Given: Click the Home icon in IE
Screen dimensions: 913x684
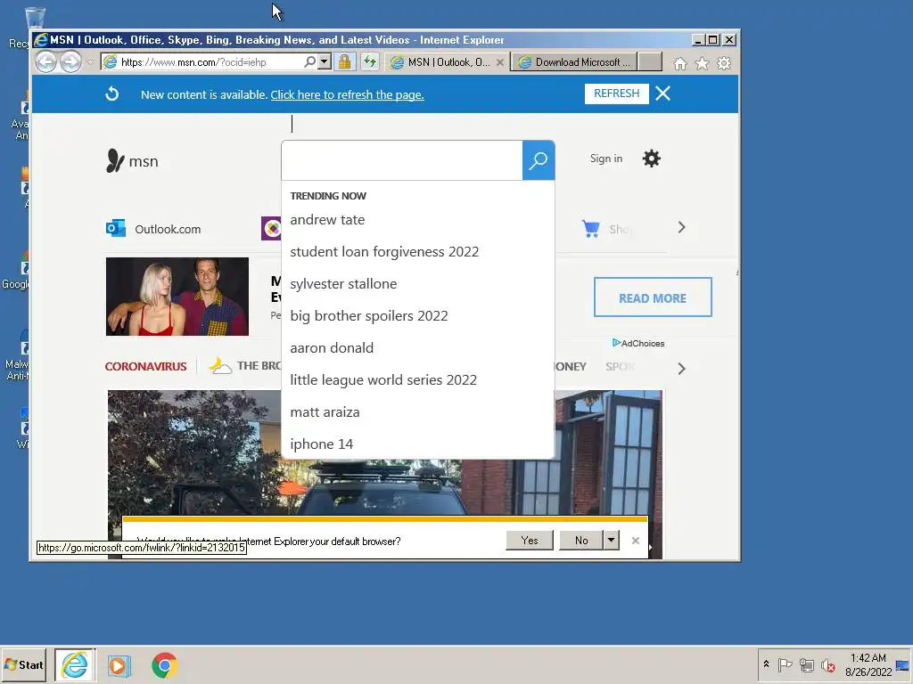Looking at the screenshot, I should pyautogui.click(x=680, y=63).
